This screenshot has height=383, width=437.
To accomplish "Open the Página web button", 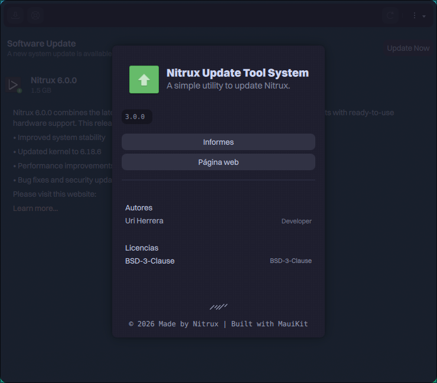I will coord(218,162).
